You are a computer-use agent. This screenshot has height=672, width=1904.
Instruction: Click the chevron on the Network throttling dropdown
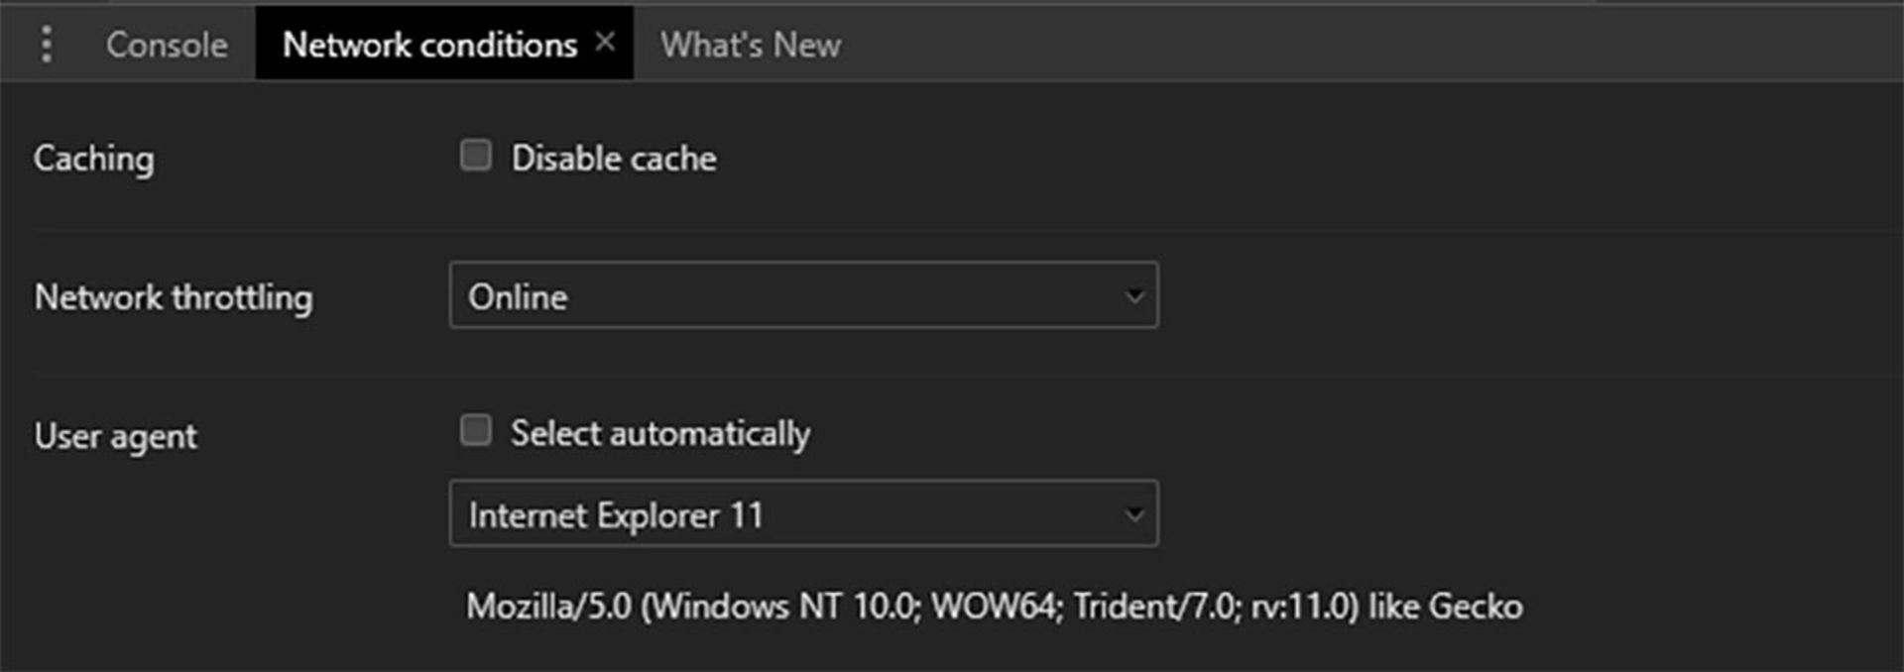click(x=1133, y=294)
